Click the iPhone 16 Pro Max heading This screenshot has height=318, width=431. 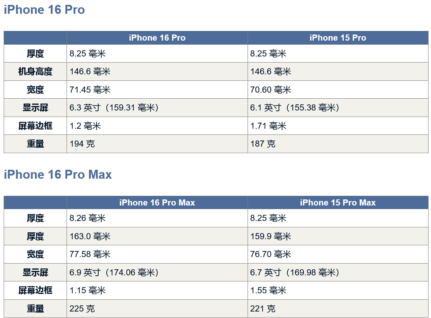tap(58, 174)
